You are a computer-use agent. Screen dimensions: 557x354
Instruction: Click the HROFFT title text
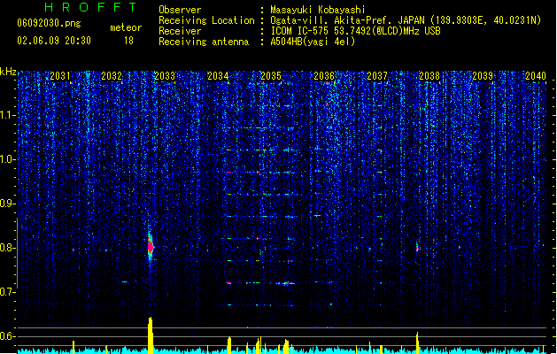tap(91, 7)
